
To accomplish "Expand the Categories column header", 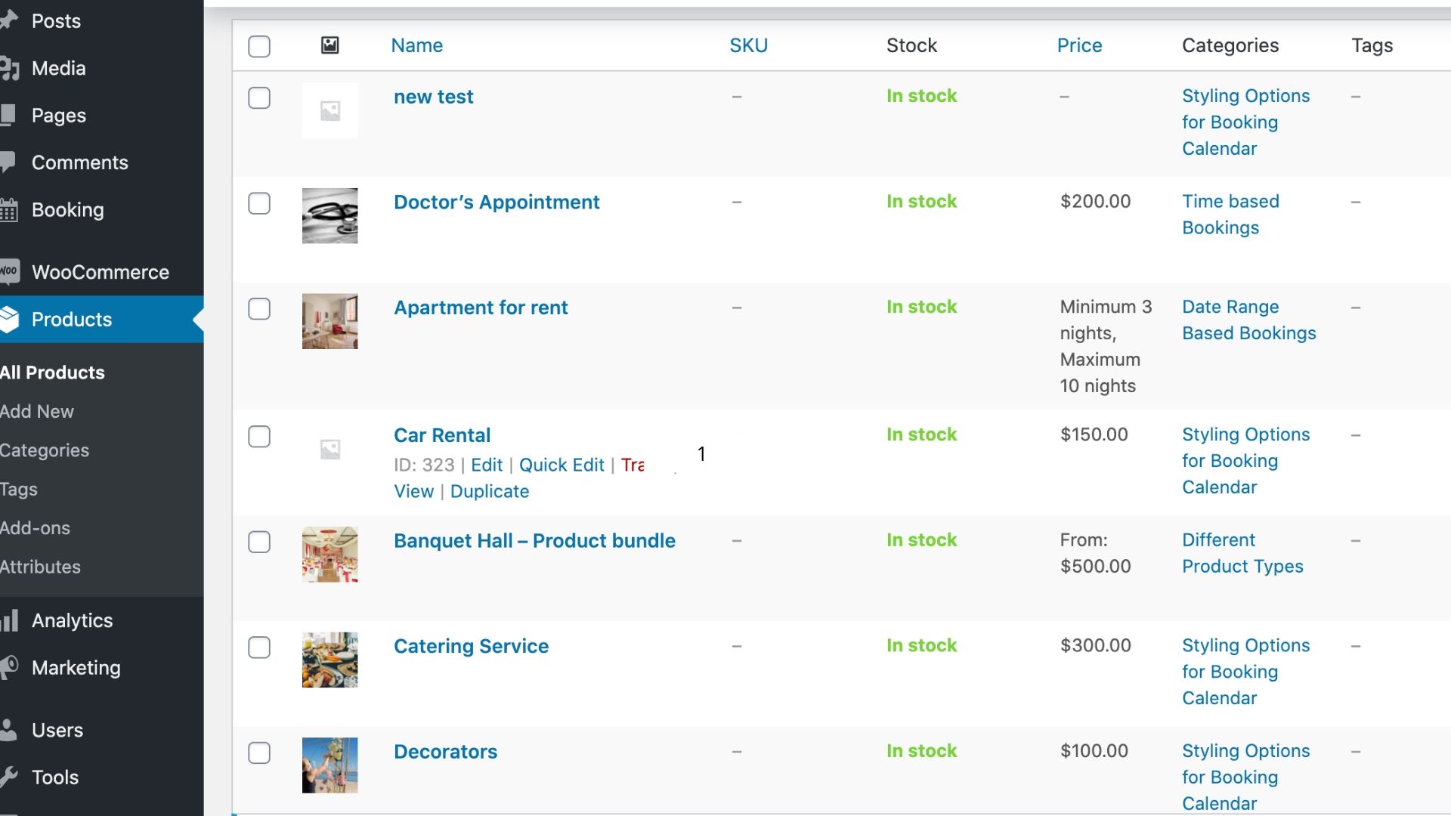I will click(1231, 45).
